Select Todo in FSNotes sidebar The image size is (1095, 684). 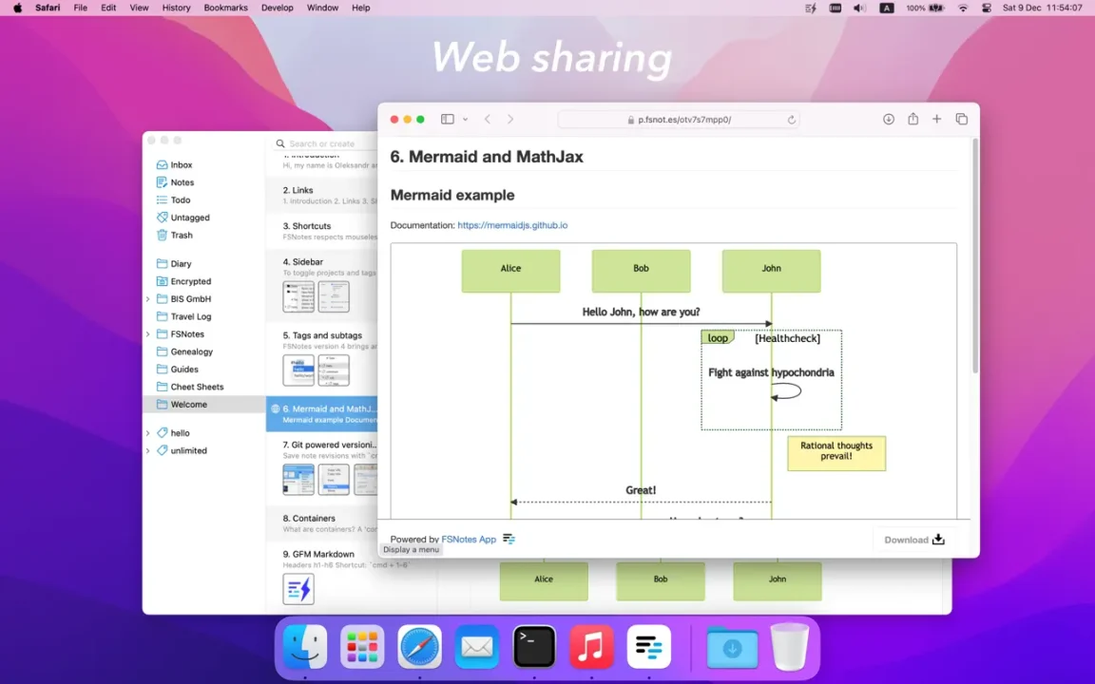(181, 199)
